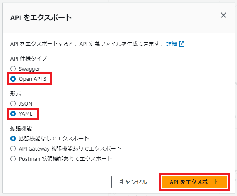
Task: Open the 詳細 details link
Action: [171, 44]
